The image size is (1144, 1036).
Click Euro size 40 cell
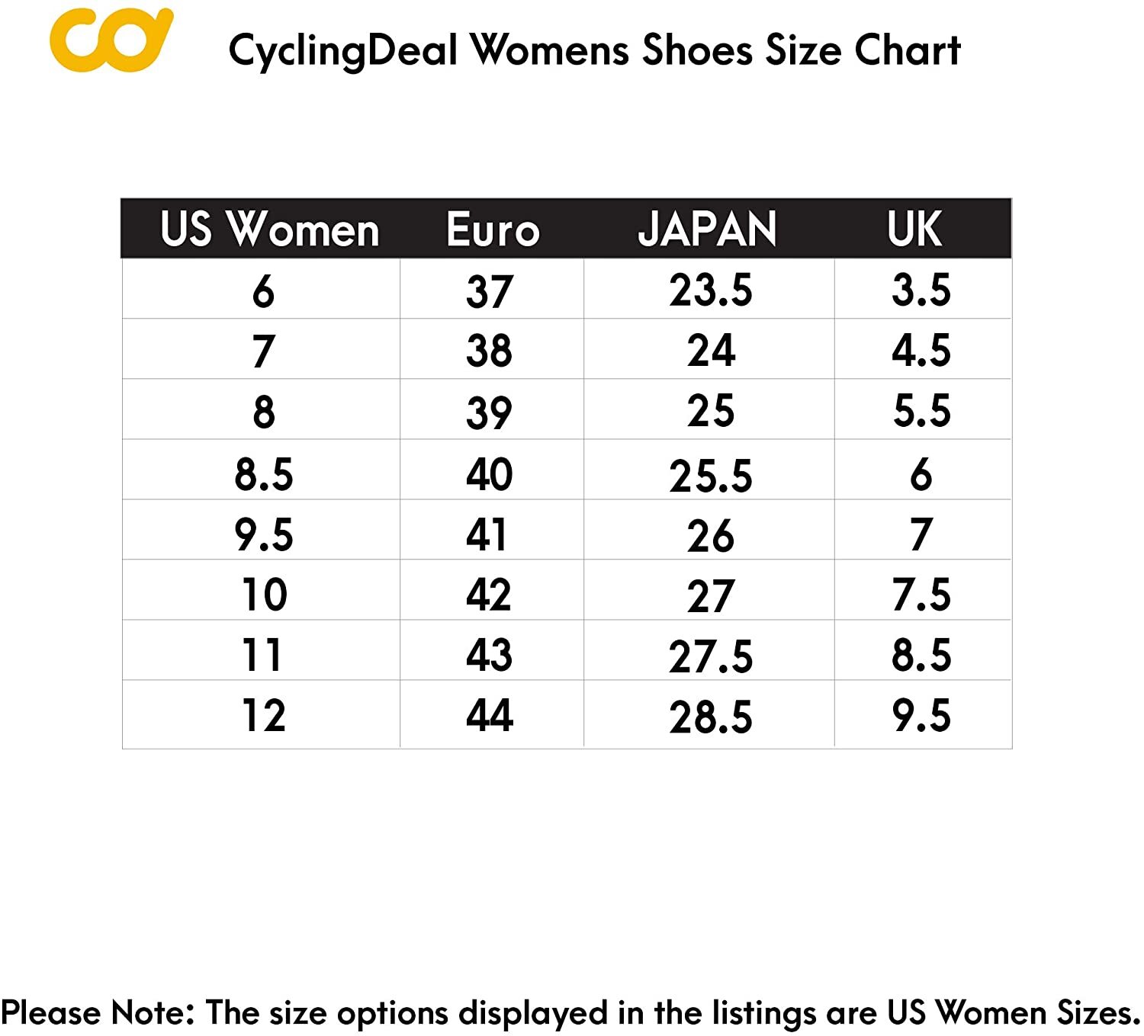[489, 473]
